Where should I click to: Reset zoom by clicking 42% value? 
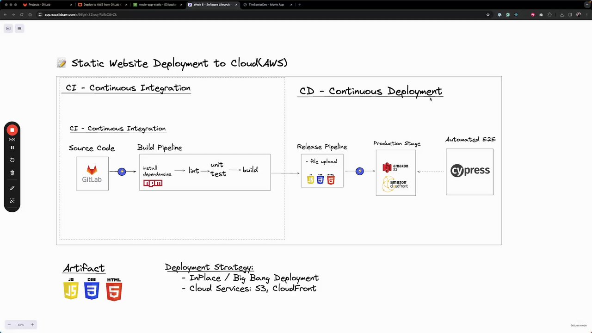[20, 325]
